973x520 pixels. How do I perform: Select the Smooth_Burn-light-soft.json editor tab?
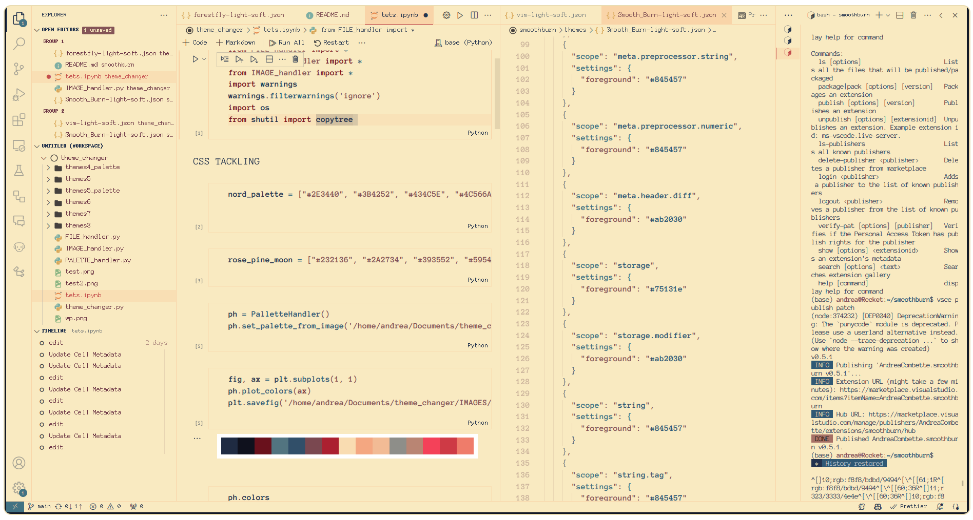[x=666, y=15]
